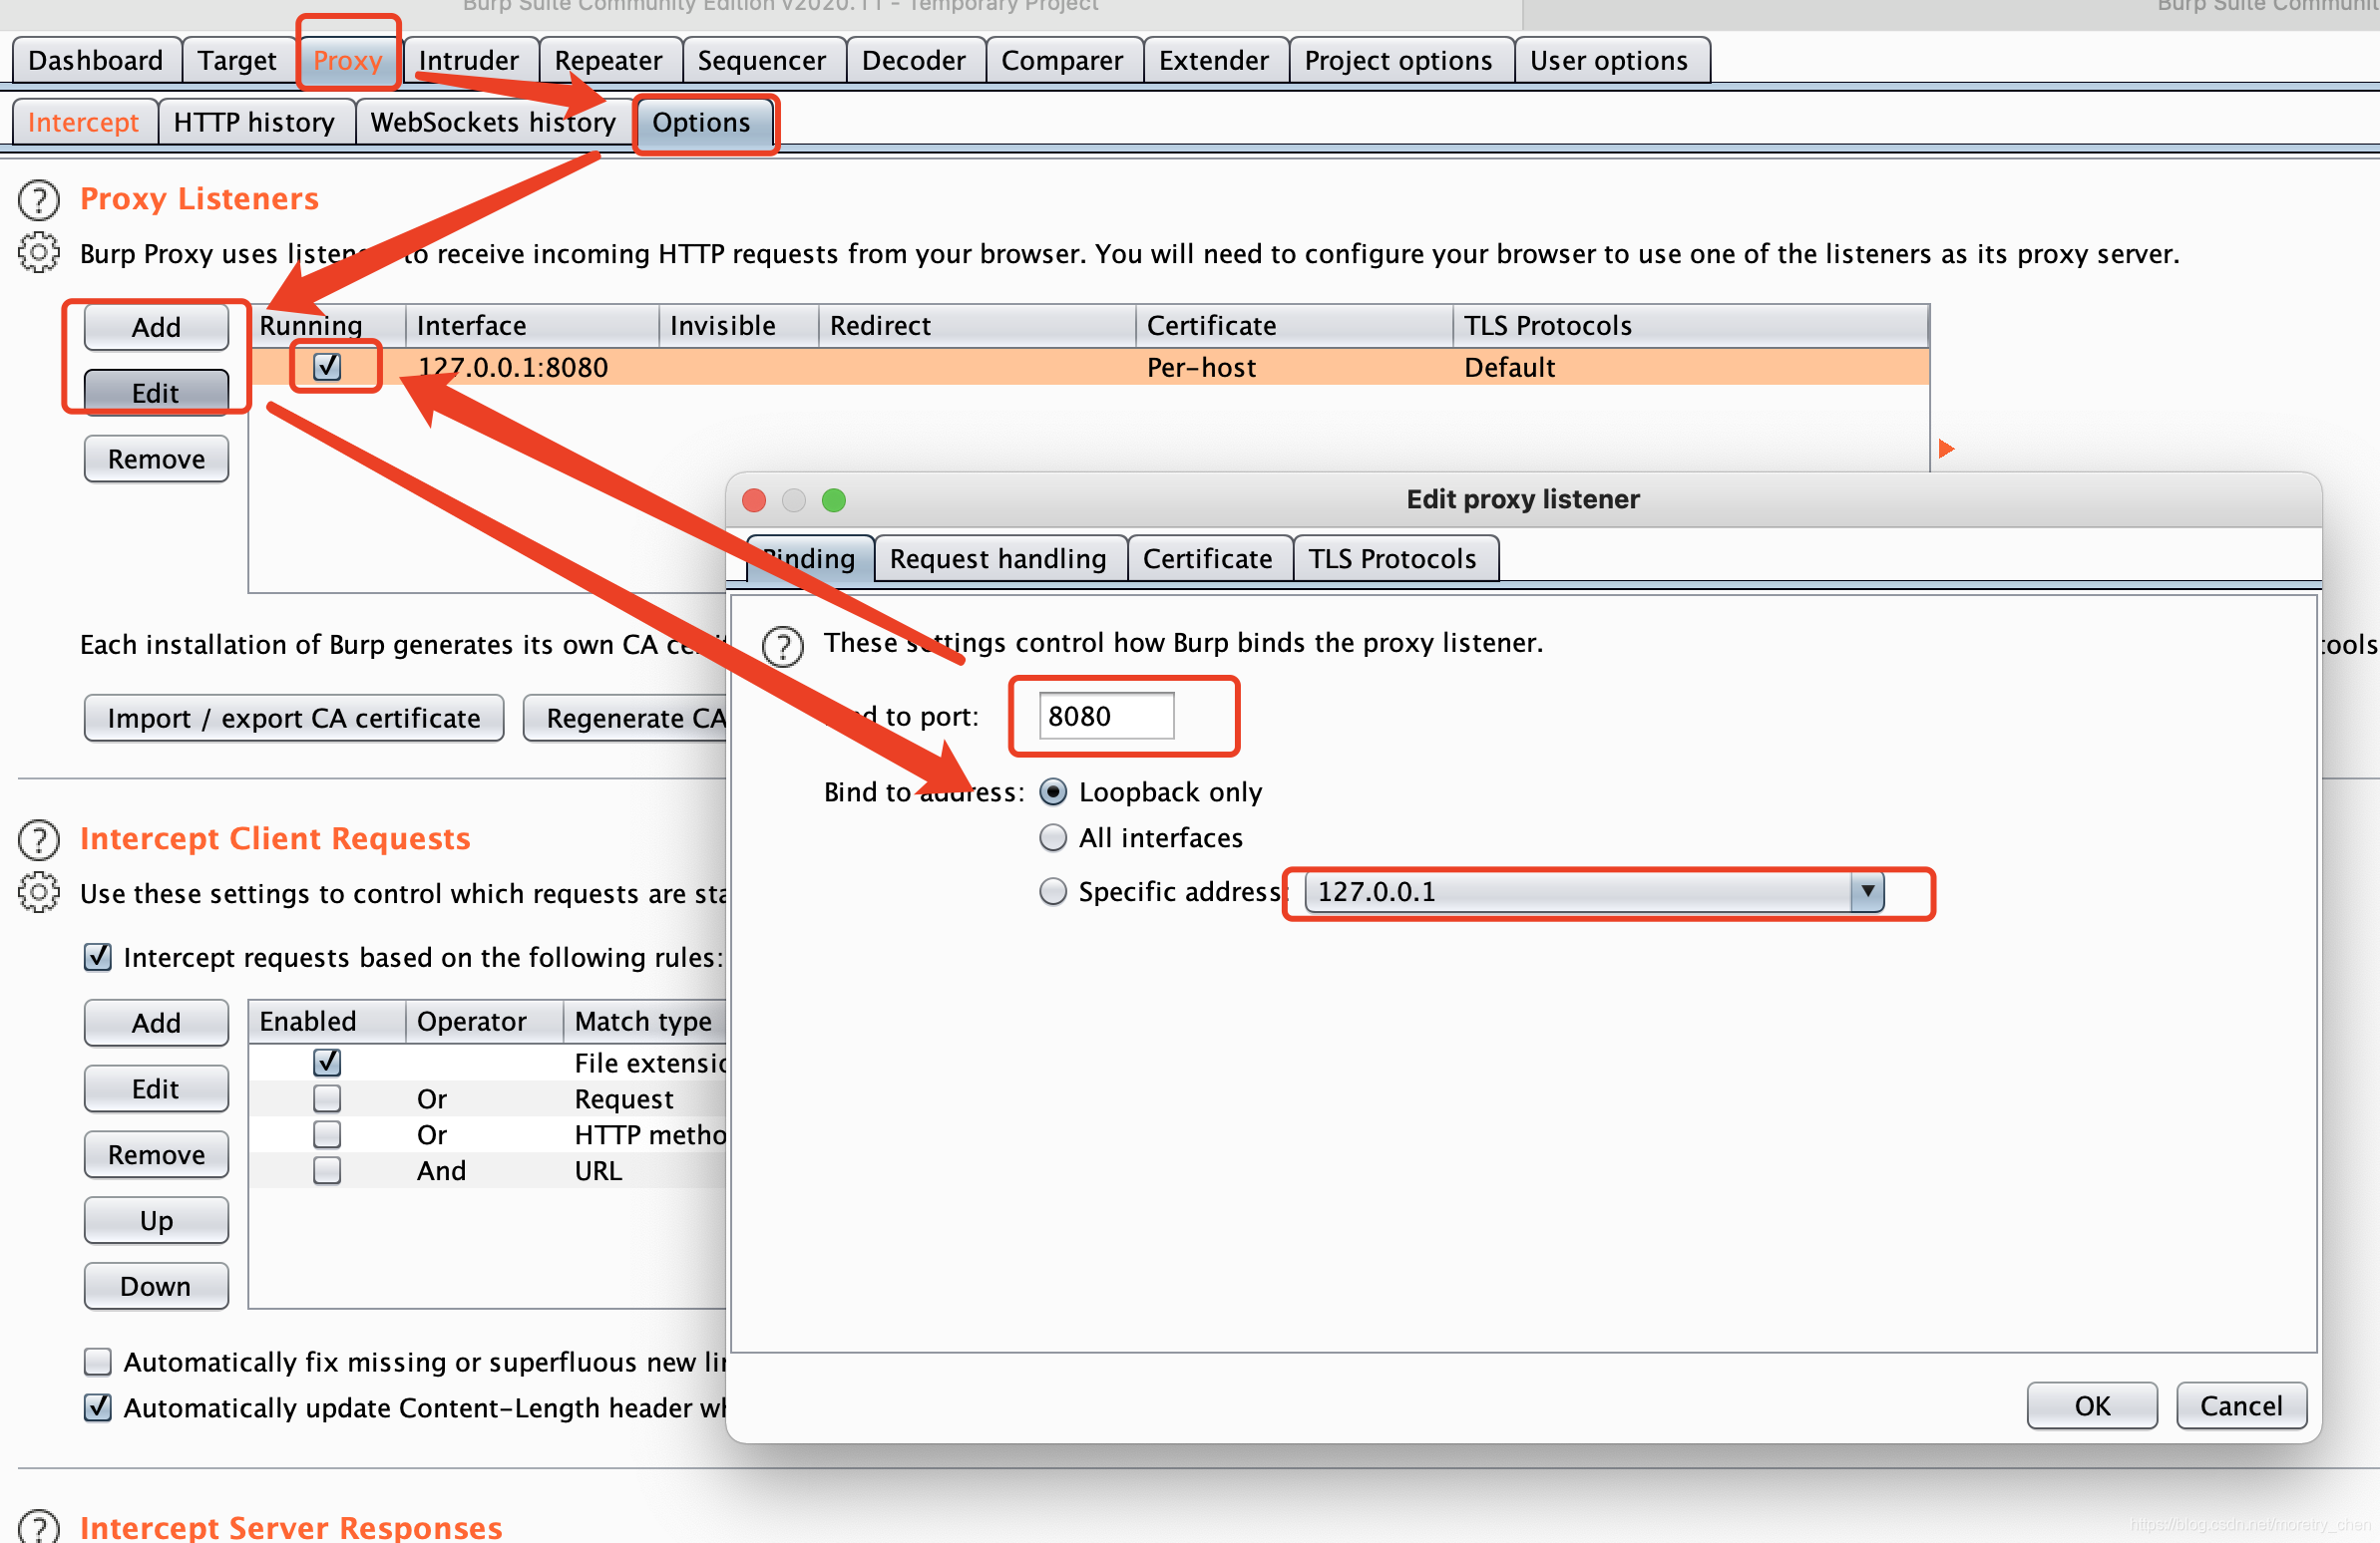Image resolution: width=2380 pixels, height=1543 pixels.
Task: Switch to the Proxy tab
Action: pos(348,60)
